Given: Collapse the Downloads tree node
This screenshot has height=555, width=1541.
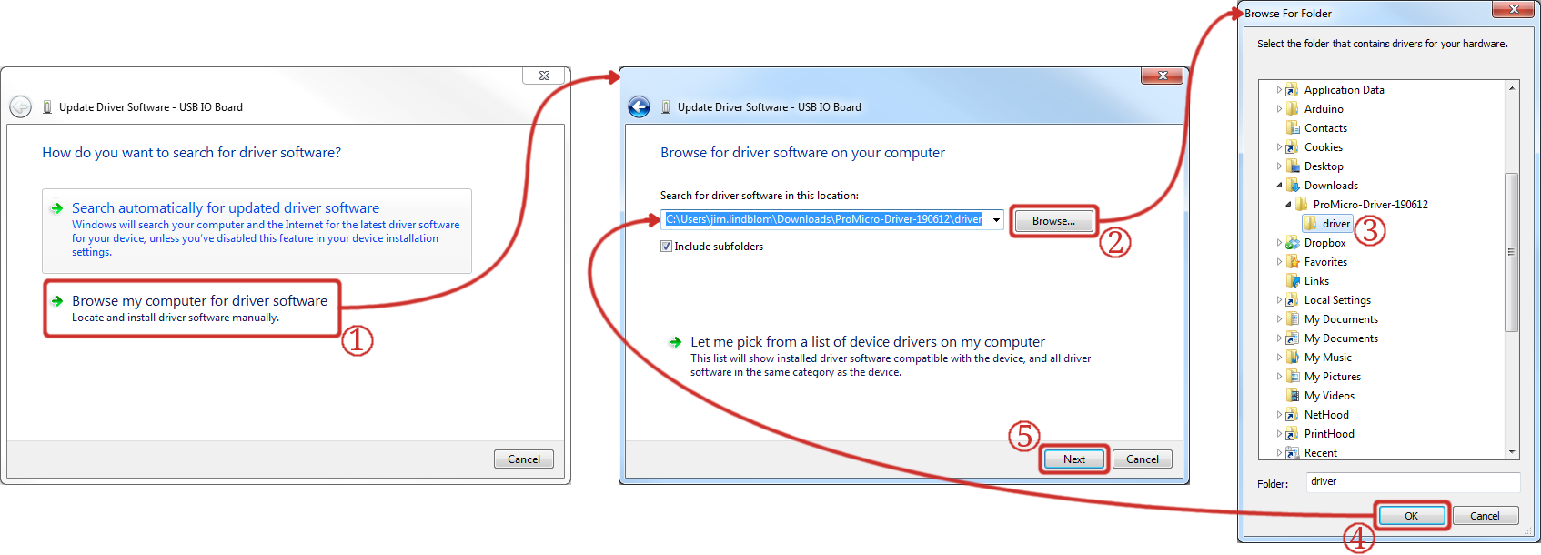Looking at the screenshot, I should click(1279, 186).
